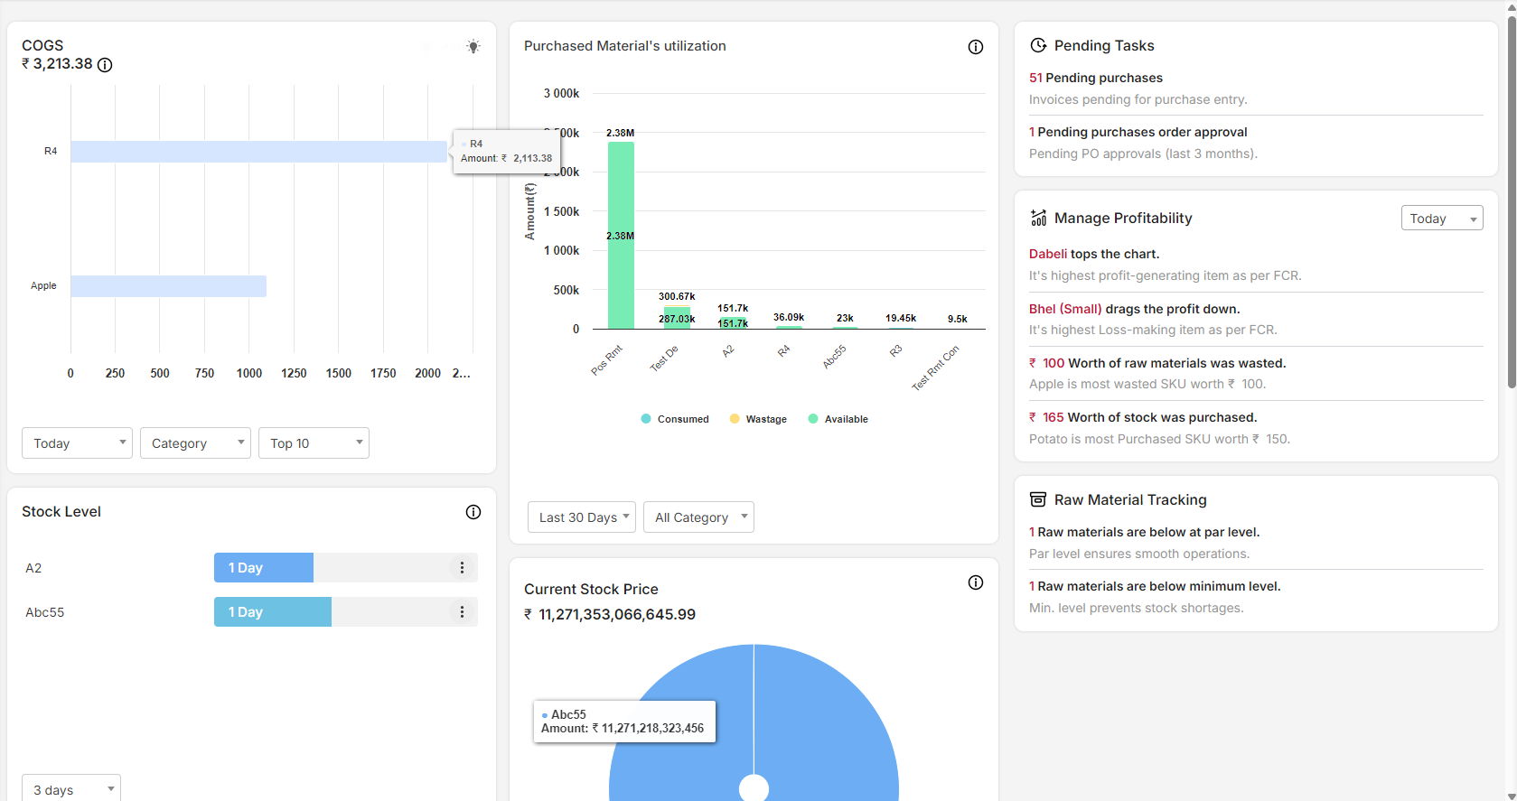
Task: Toggle the Available legend series
Action: 838,419
